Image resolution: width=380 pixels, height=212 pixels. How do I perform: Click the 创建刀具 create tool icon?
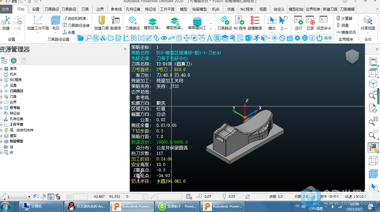[102, 23]
